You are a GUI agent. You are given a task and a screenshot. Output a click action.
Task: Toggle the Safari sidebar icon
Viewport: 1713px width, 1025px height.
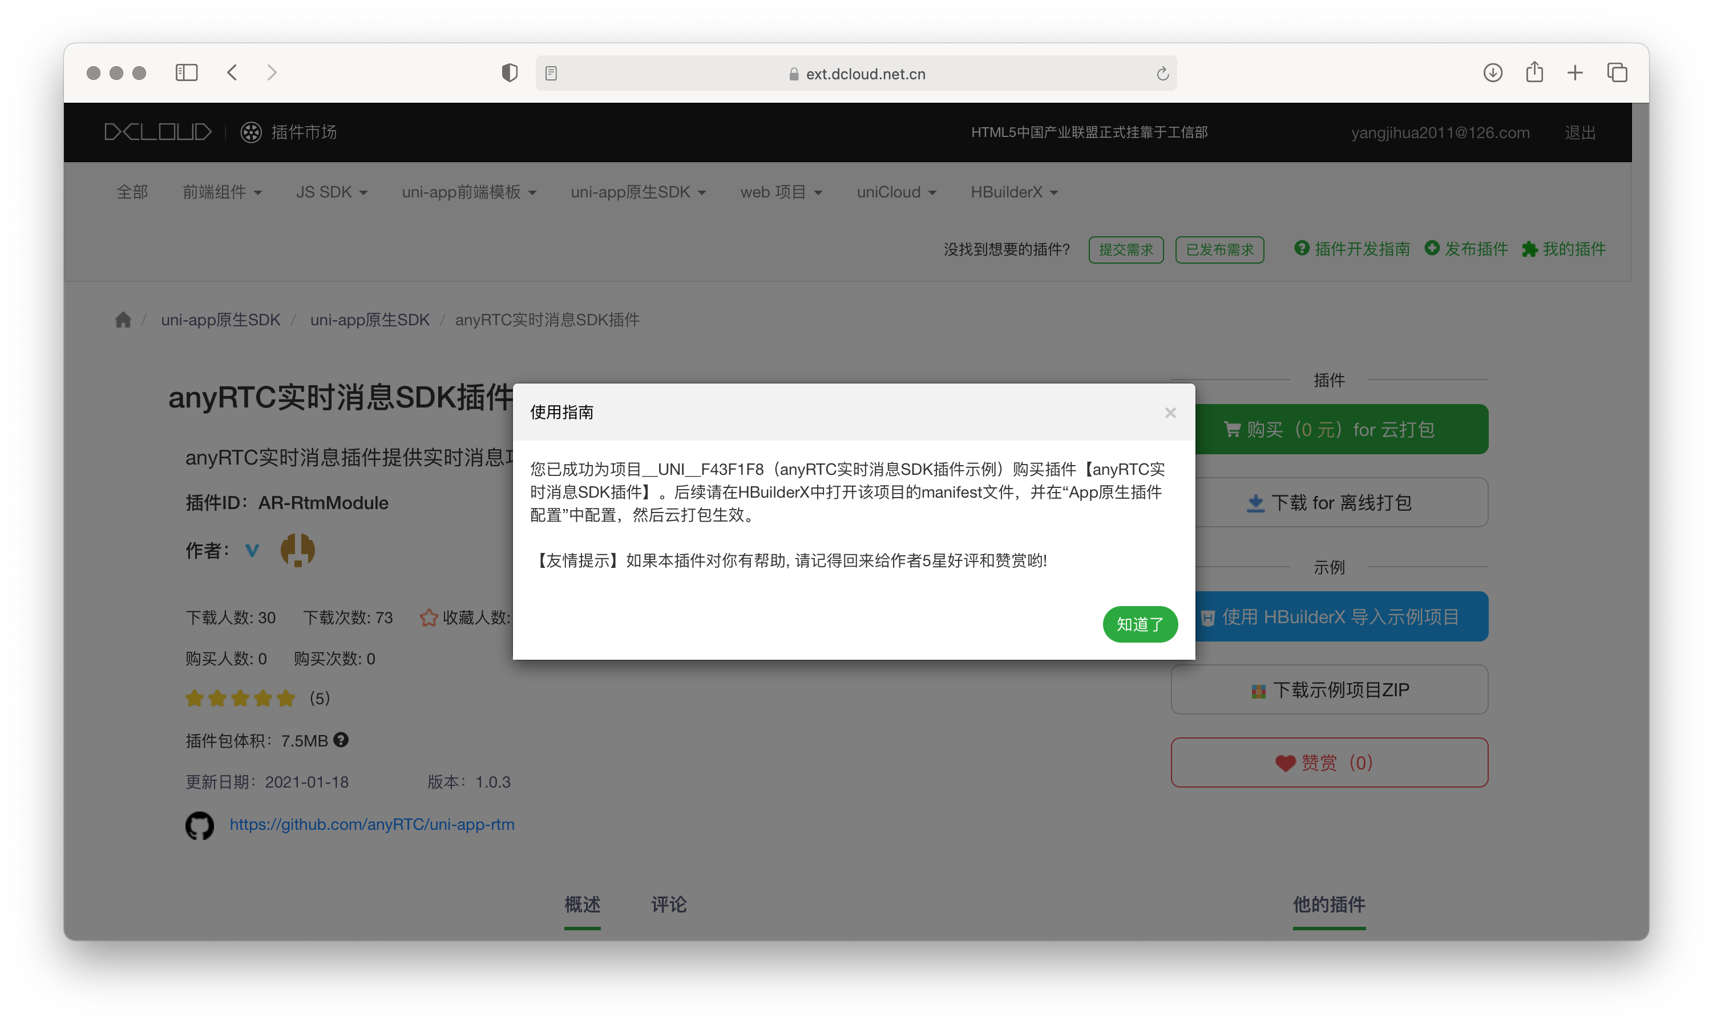pyautogui.click(x=187, y=72)
